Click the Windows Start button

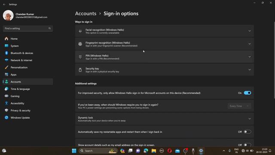(74, 151)
